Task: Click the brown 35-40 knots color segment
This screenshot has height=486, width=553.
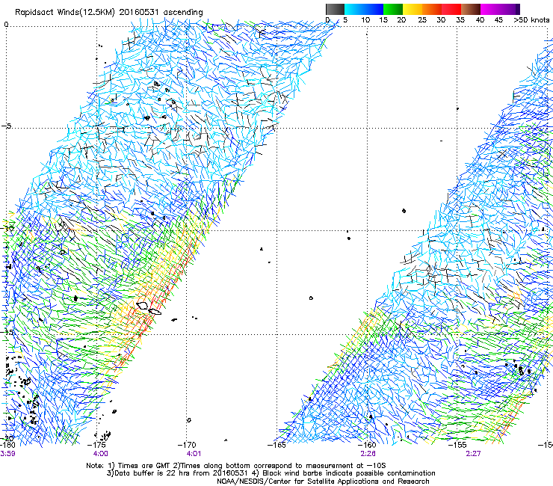Action: click(471, 9)
